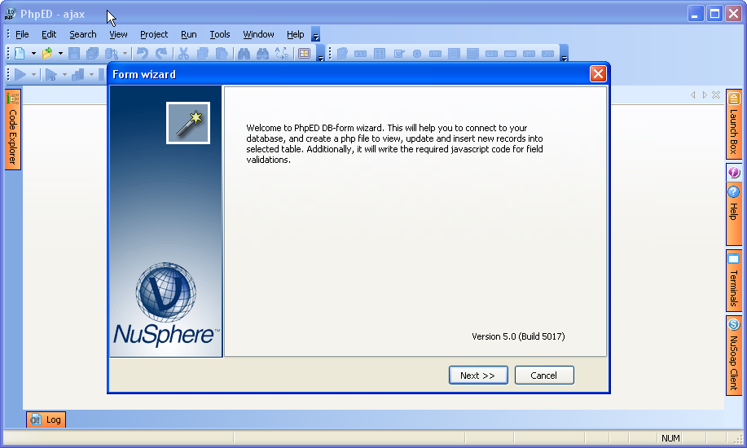Click the purple info icon on right sidebar
747x448 pixels.
(734, 172)
